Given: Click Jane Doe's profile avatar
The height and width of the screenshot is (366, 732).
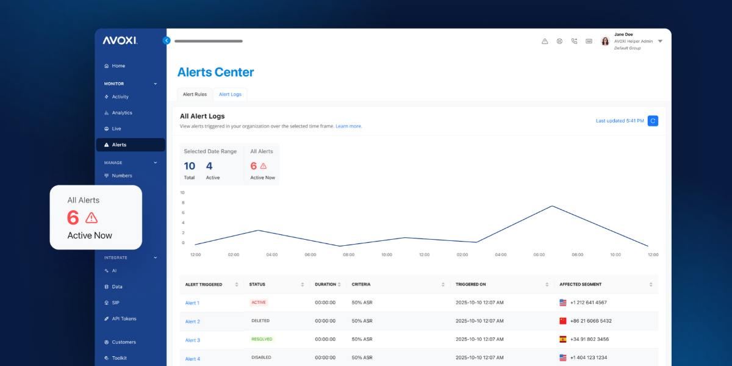Looking at the screenshot, I should [605, 41].
